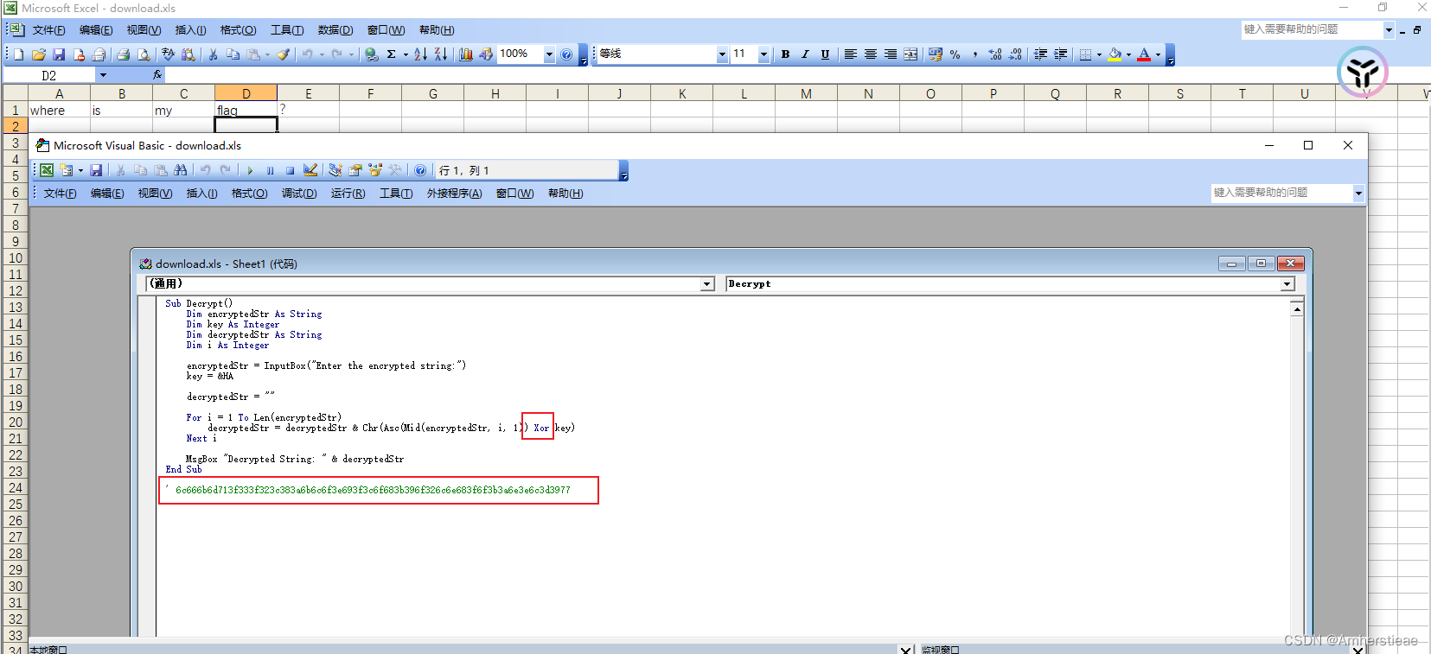Toggle Align Right

pos(891,54)
